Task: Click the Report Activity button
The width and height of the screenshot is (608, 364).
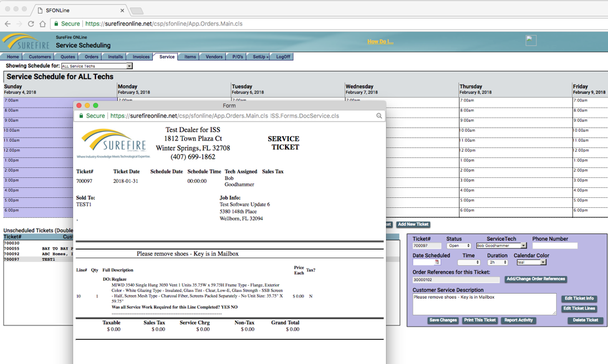Action: 518,320
